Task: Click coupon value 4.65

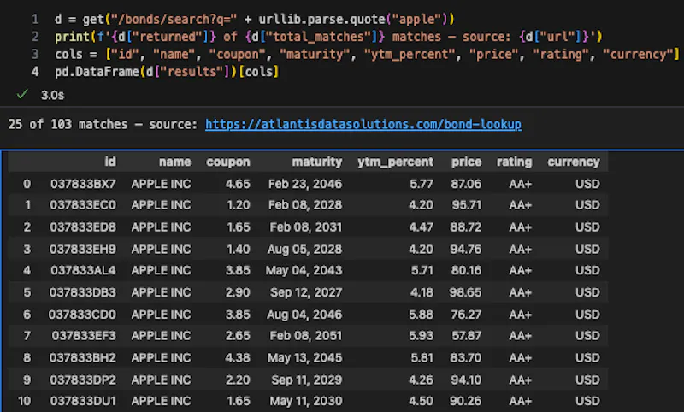Action: [239, 184]
